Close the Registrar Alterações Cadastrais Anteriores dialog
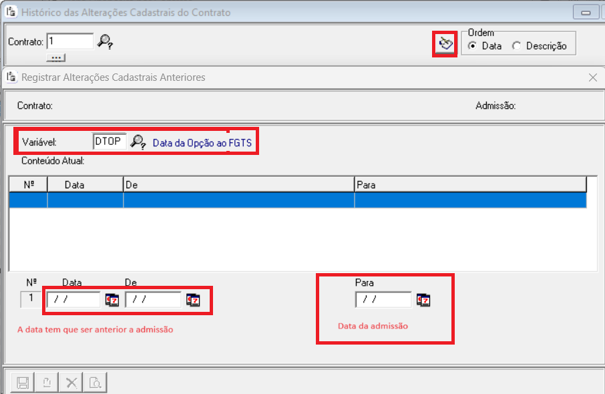Image resolution: width=605 pixels, height=394 pixels. click(x=592, y=77)
